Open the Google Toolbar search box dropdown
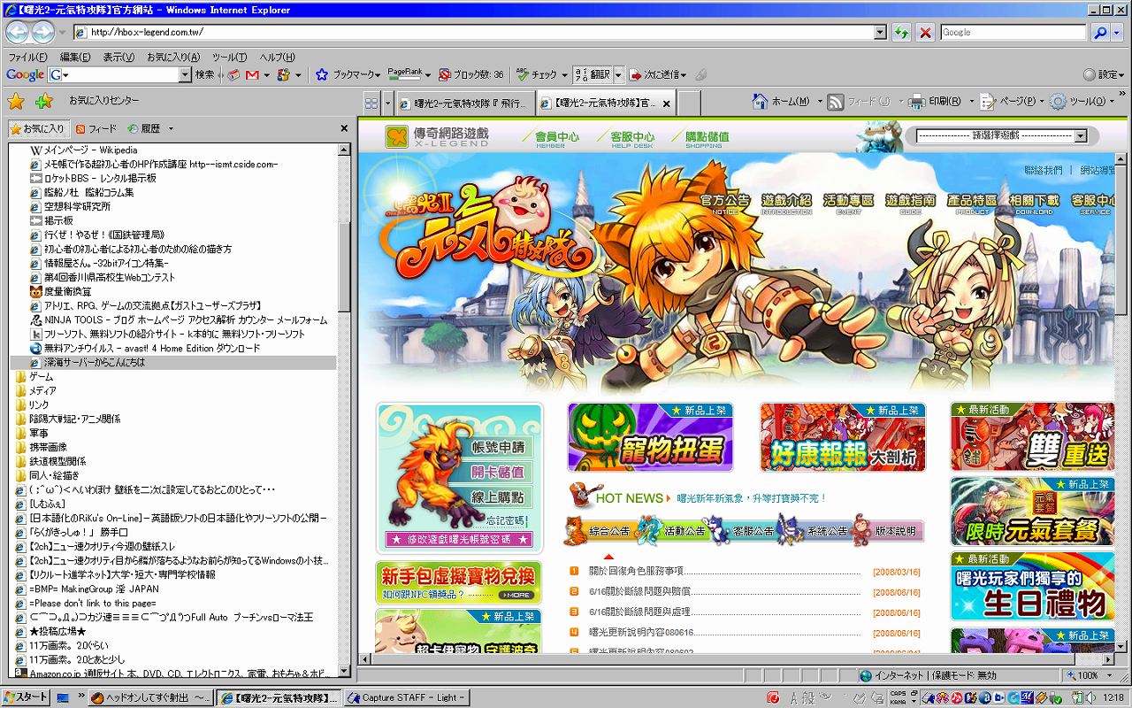Screen dimensions: 1132x708 coord(185,75)
